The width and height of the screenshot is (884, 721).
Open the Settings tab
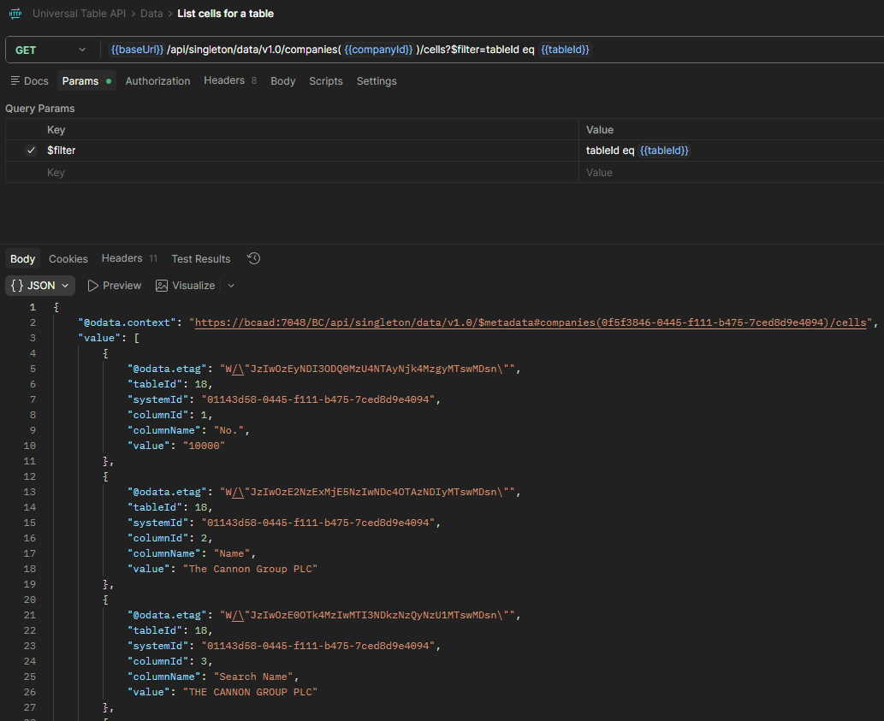point(377,81)
